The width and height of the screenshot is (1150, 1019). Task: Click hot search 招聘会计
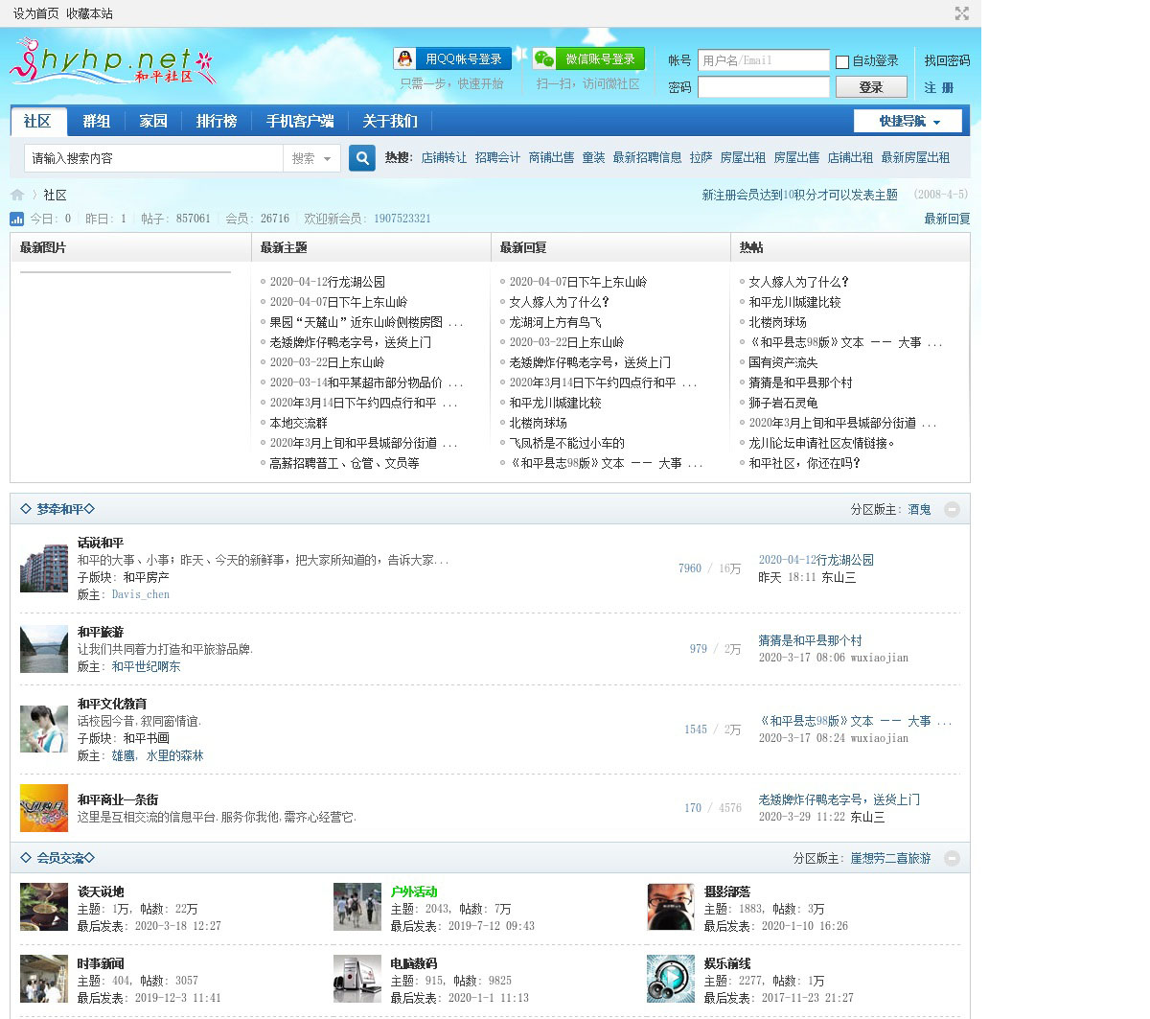(x=498, y=157)
